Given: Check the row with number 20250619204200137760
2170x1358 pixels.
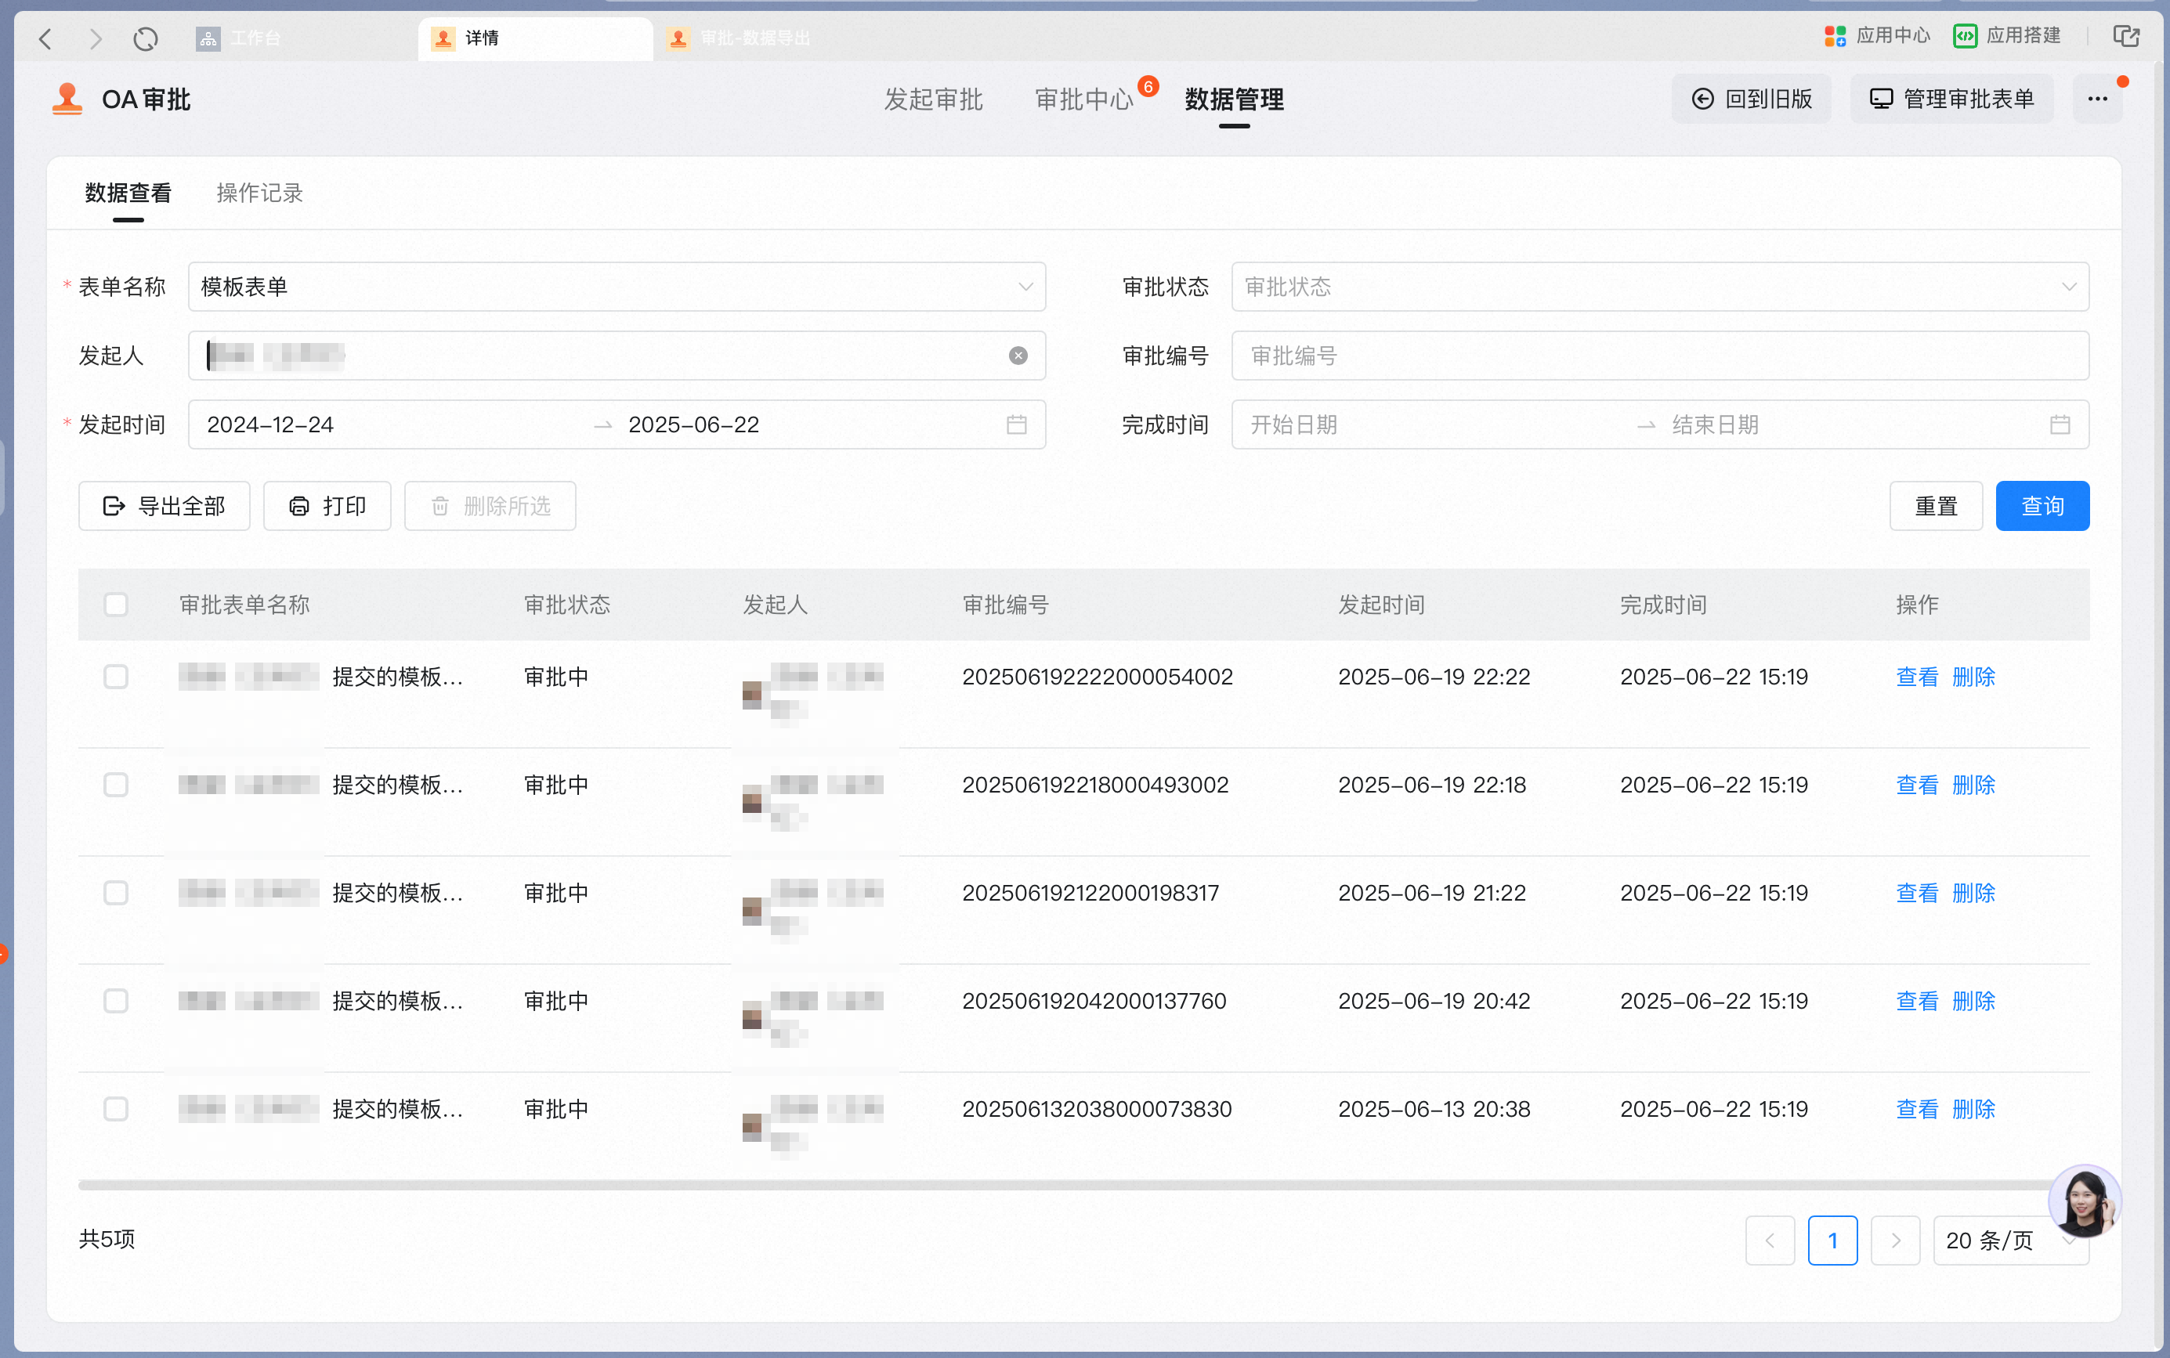Looking at the screenshot, I should click(116, 1001).
